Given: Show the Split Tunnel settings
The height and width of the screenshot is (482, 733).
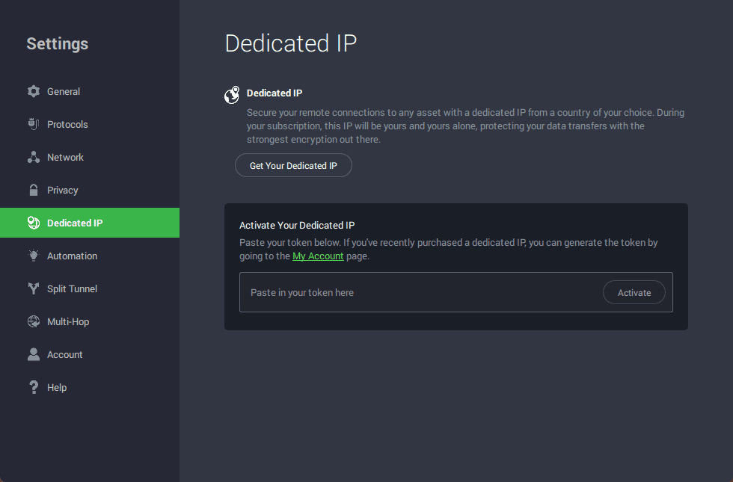Looking at the screenshot, I should [x=72, y=288].
